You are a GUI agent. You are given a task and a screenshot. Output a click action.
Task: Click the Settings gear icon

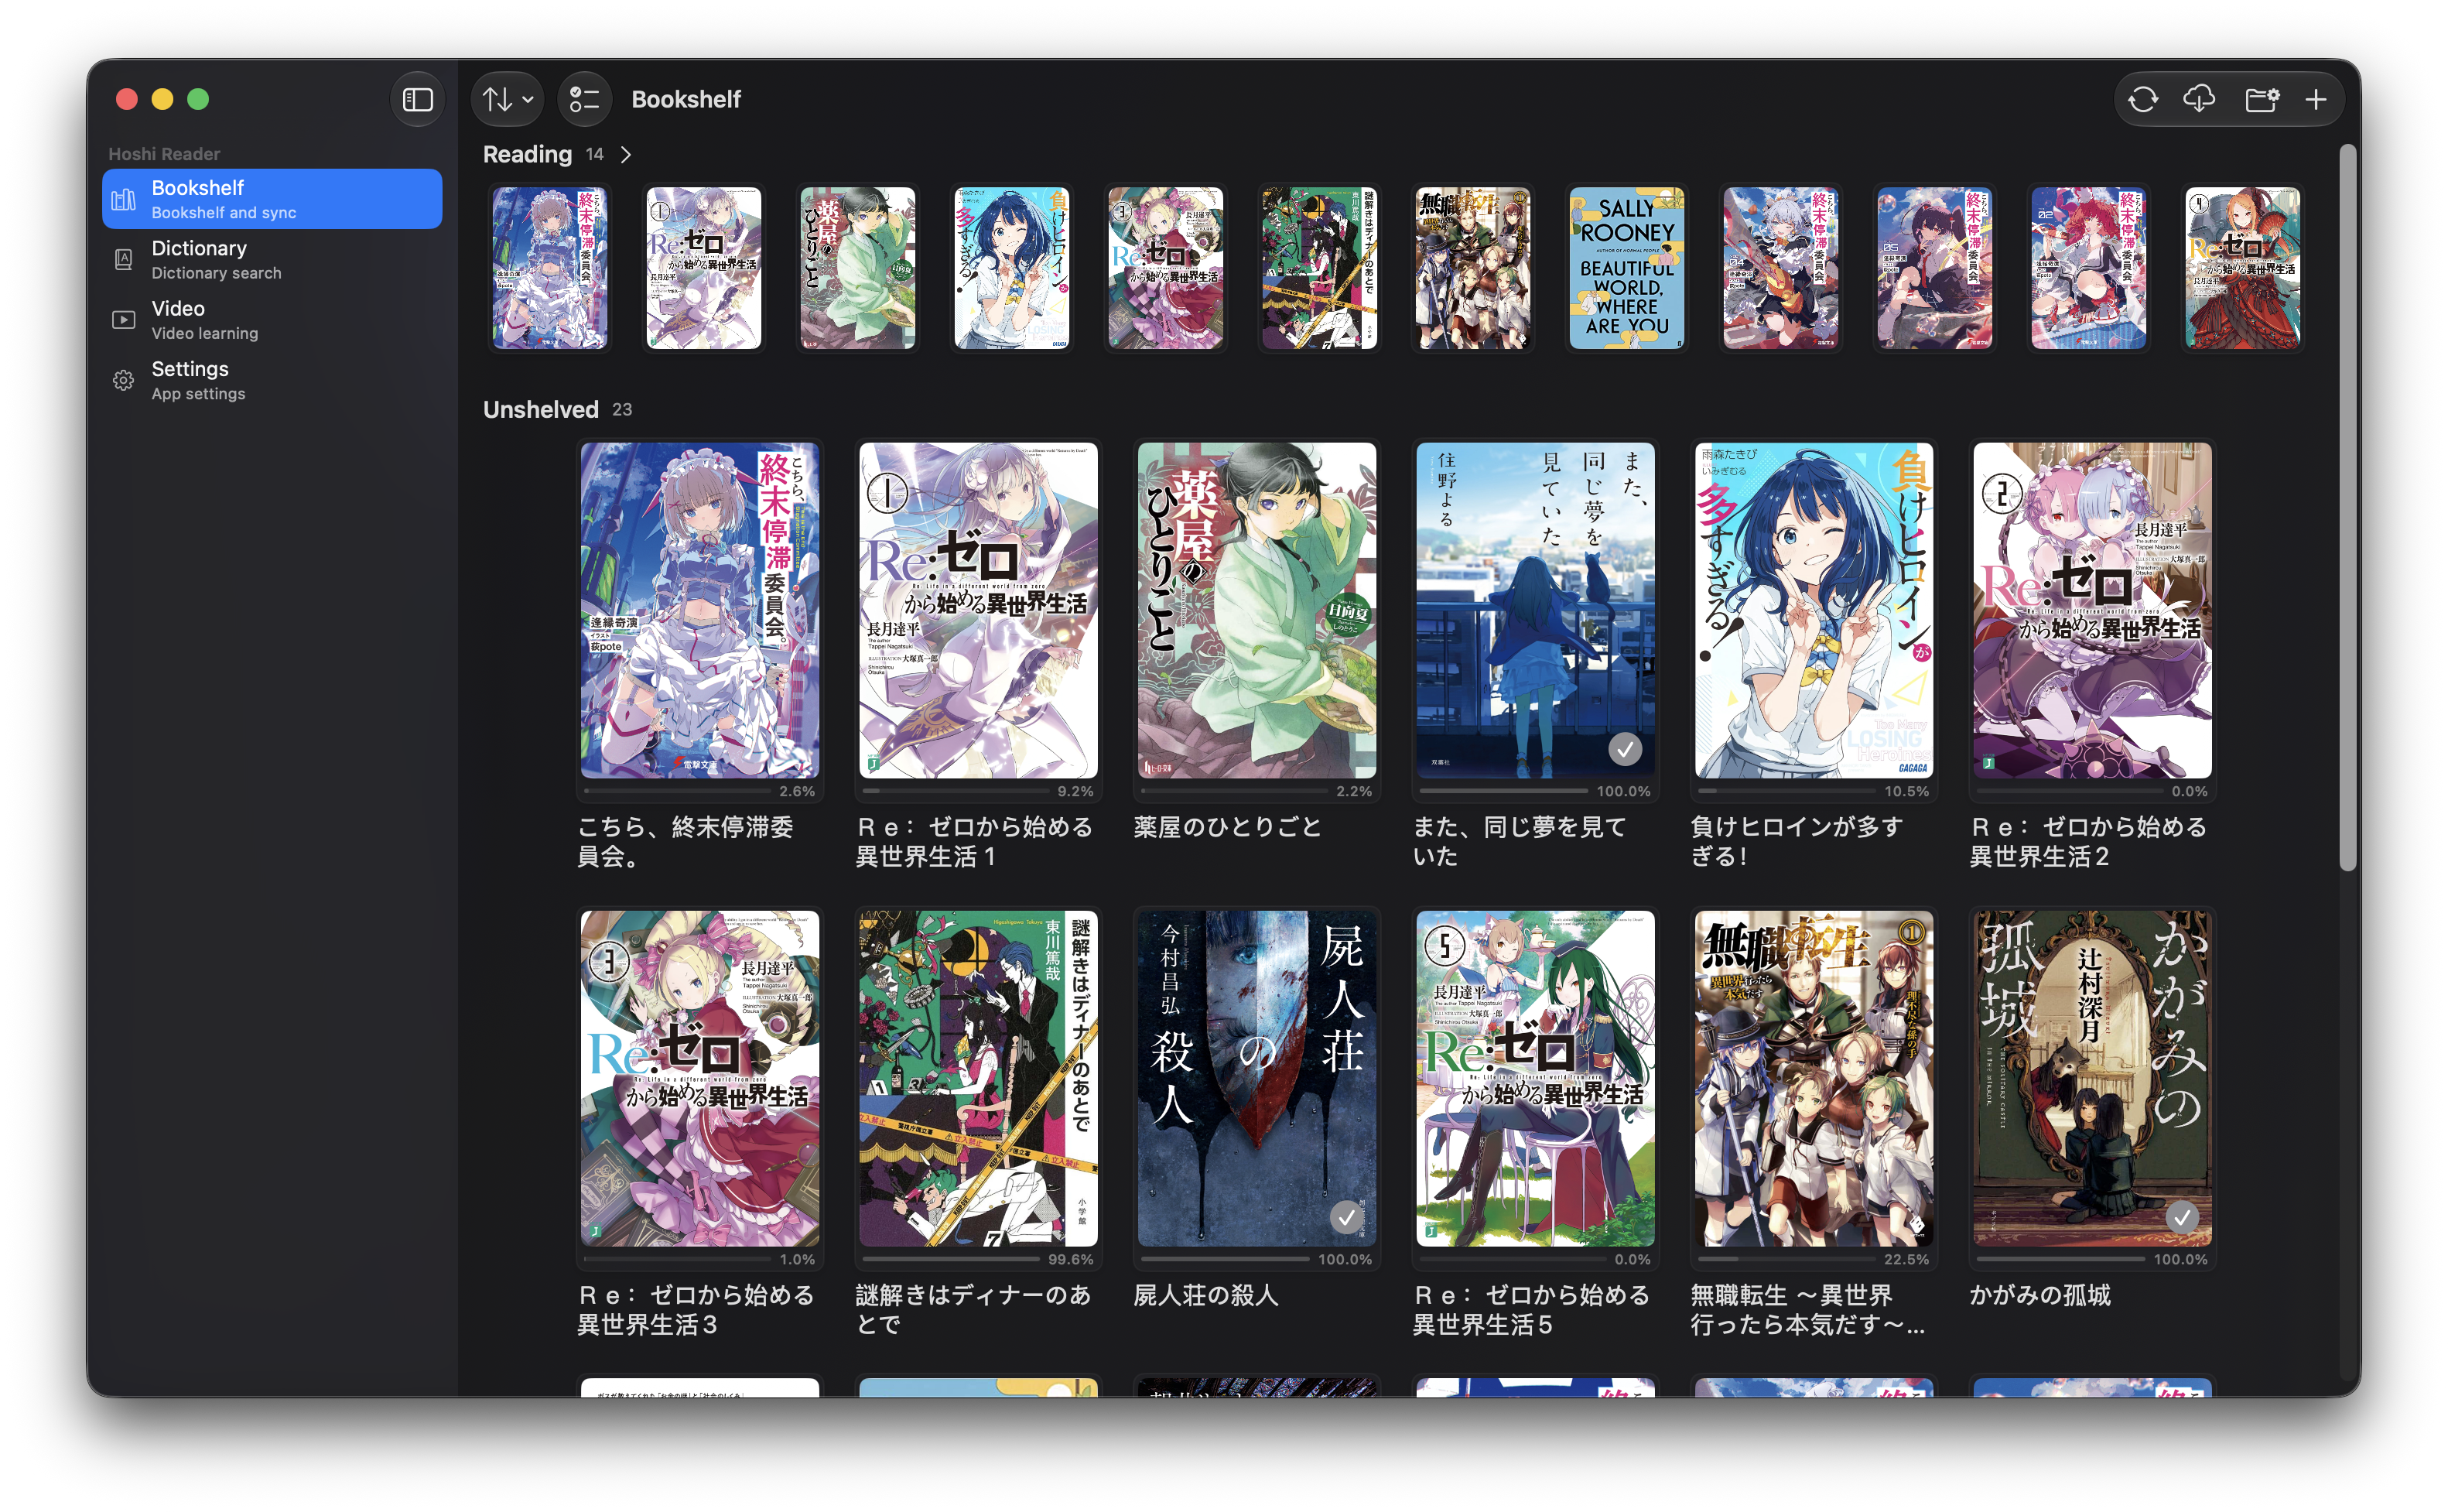pos(123,381)
